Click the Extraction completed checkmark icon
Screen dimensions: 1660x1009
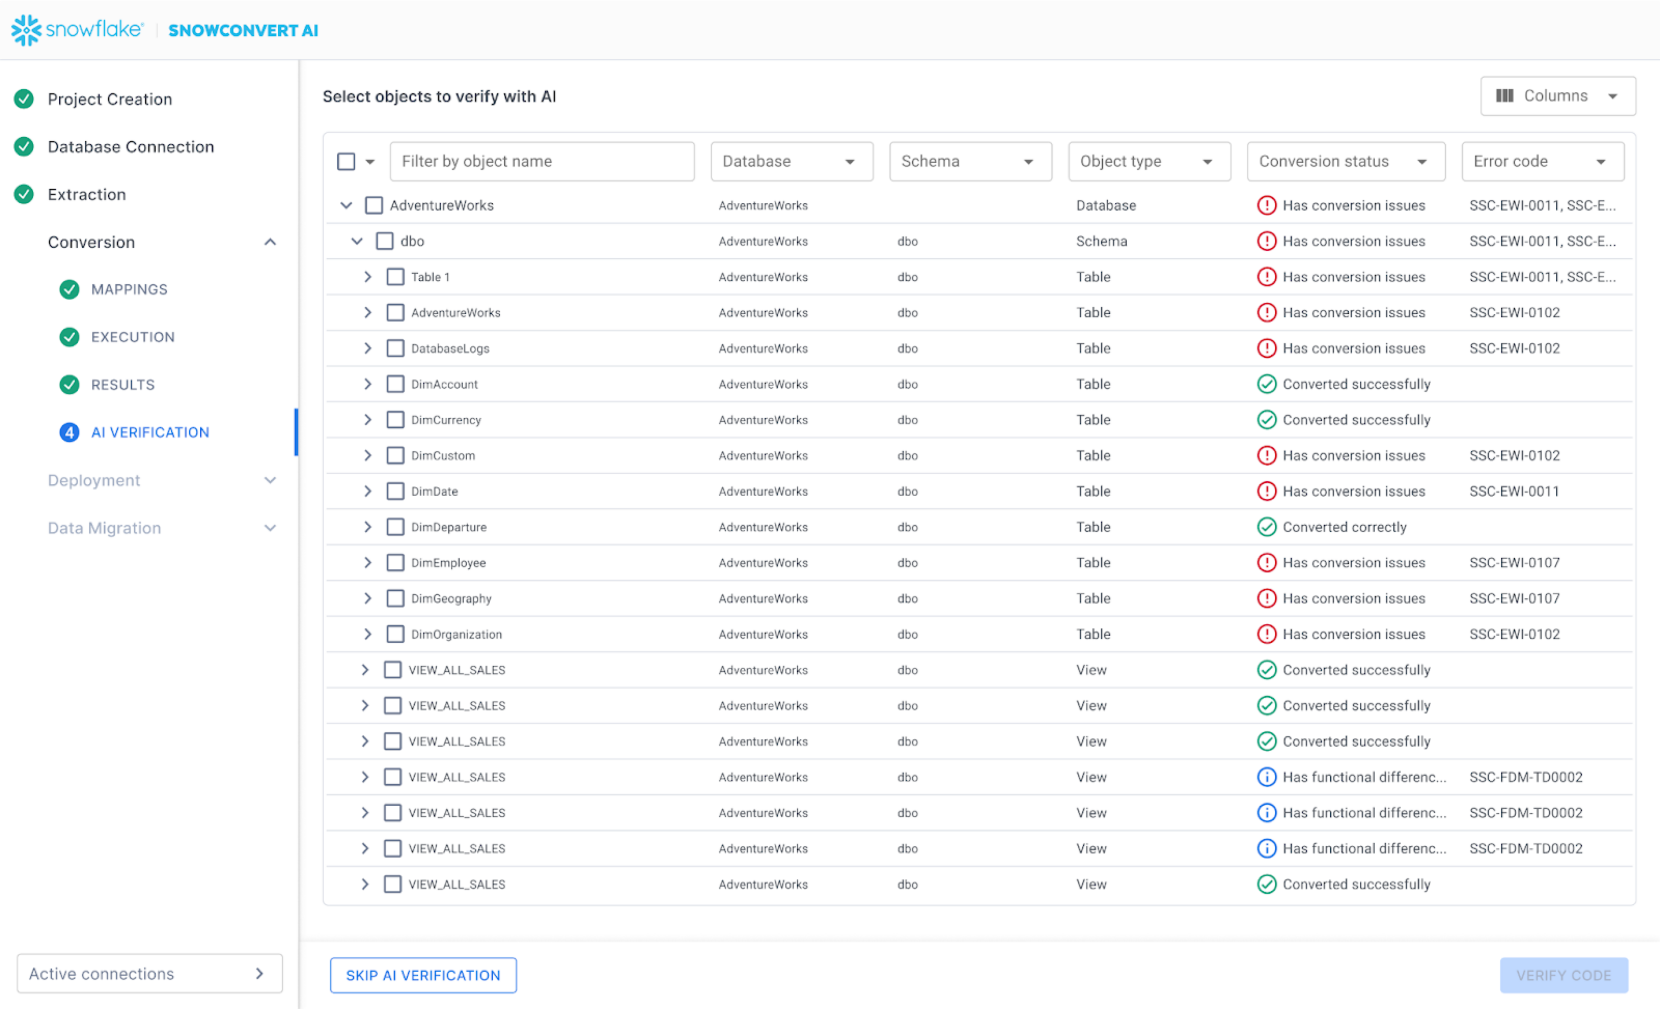(24, 194)
